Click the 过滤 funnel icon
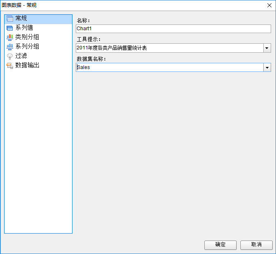This screenshot has height=254, width=276. [x=10, y=56]
